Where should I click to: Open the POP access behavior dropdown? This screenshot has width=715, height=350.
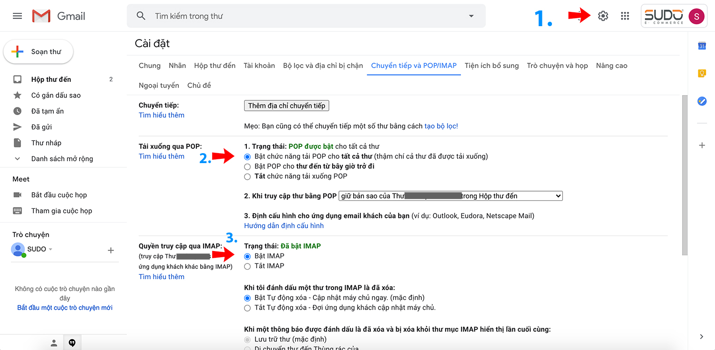[450, 195]
